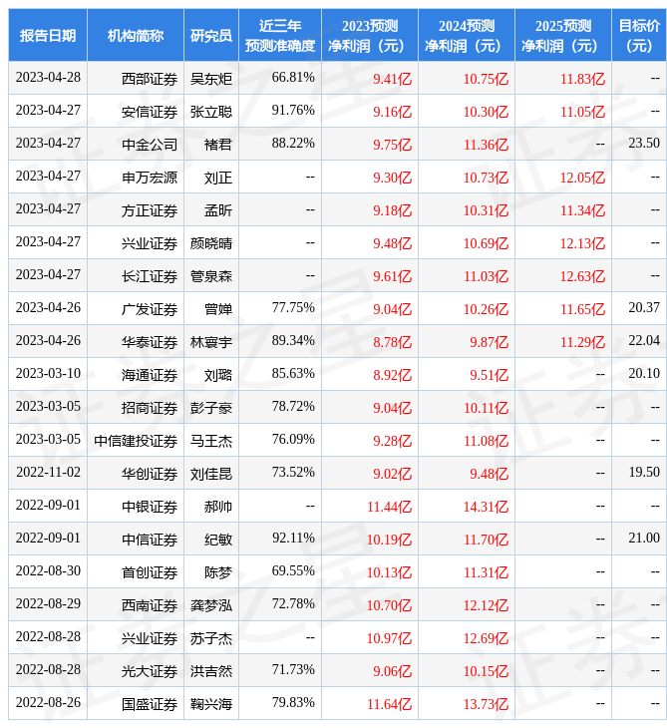The height and width of the screenshot is (728, 667).
Task: Click the 报告日期 column header
Action: click(48, 35)
